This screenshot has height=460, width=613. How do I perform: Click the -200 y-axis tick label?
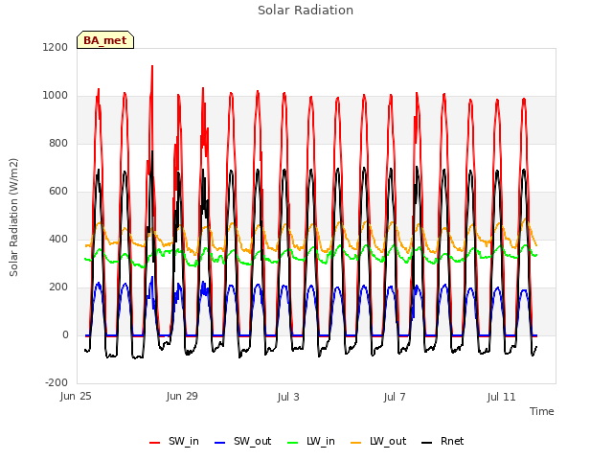[x=57, y=382]
